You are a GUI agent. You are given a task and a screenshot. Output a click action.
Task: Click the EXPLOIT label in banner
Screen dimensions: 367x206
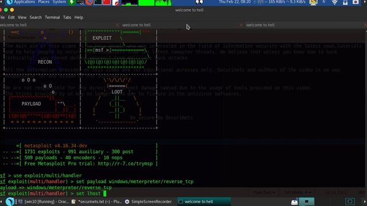(102, 38)
